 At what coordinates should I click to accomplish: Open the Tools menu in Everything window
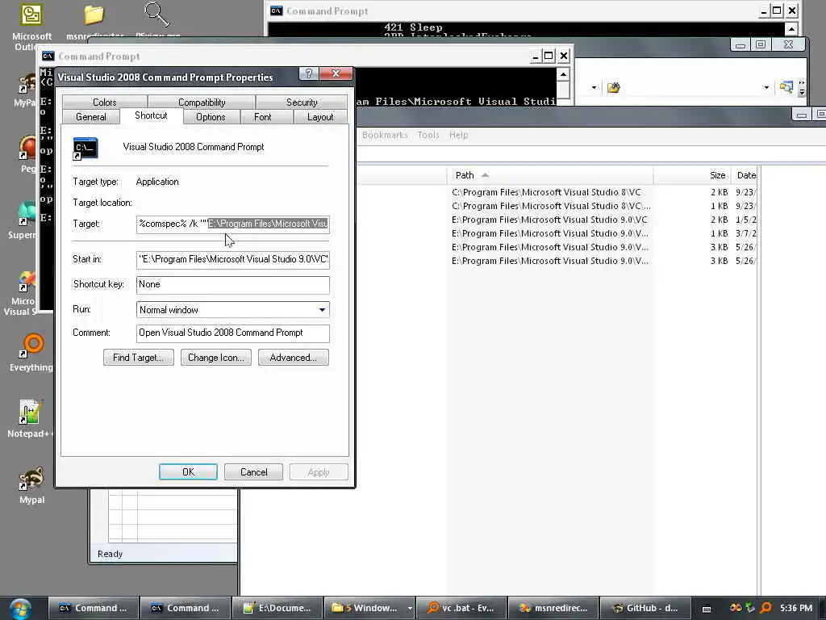pyautogui.click(x=428, y=135)
